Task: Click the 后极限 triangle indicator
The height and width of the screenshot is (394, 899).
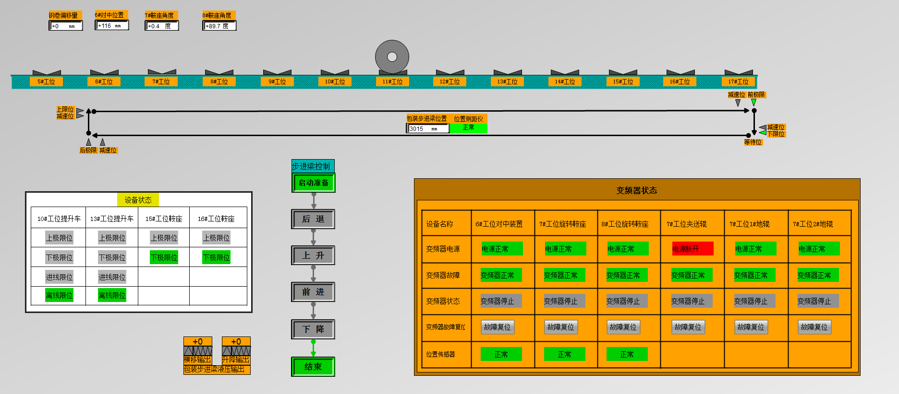Action: point(88,142)
